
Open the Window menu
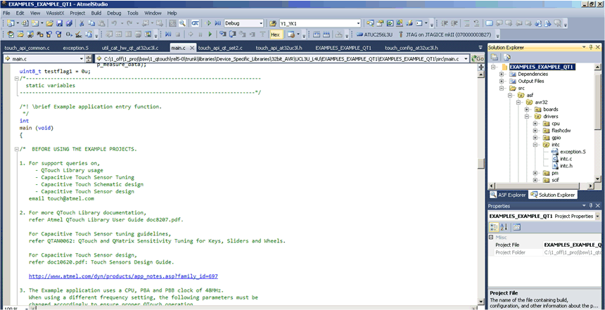click(x=153, y=13)
